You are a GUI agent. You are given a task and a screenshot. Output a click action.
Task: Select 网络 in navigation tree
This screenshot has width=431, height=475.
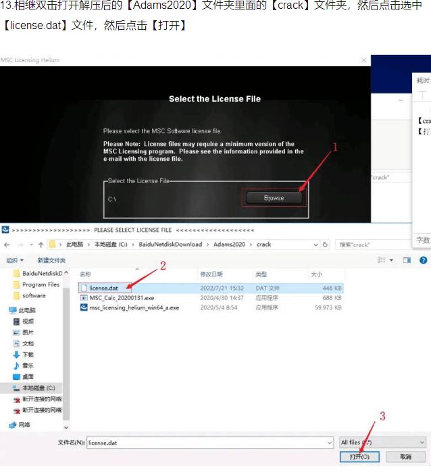tap(20, 425)
